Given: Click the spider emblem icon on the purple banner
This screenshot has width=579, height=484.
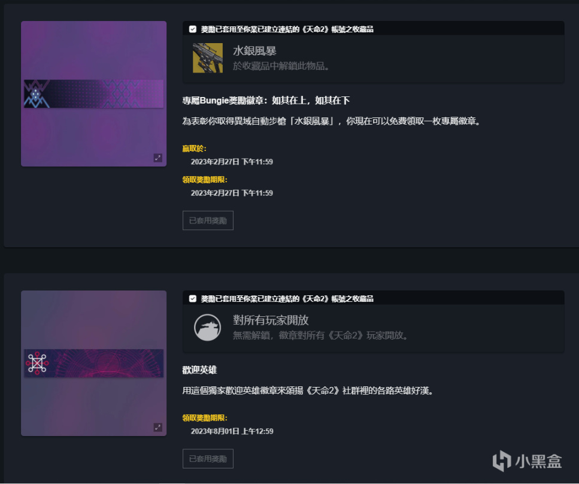Looking at the screenshot, I should point(36,94).
